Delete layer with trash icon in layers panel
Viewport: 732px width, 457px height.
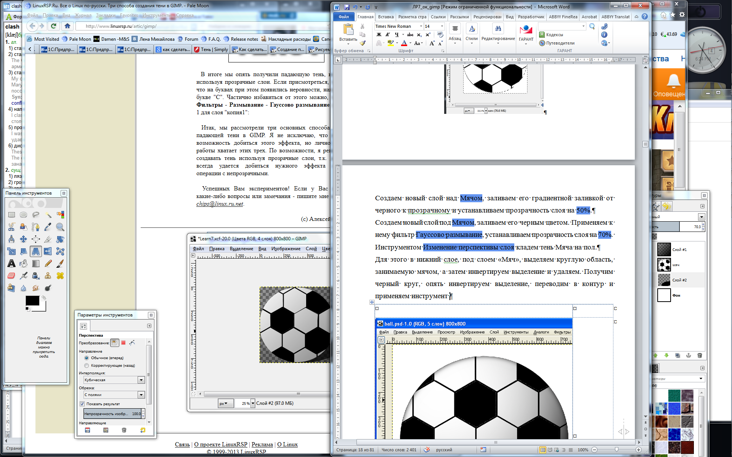(x=700, y=355)
